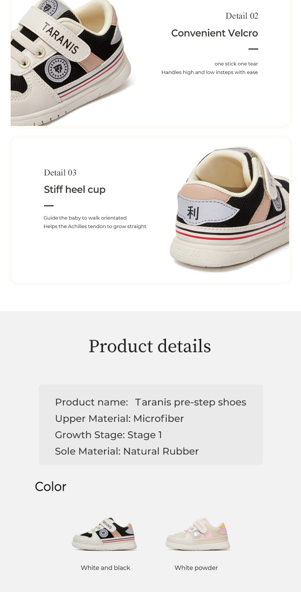The height and width of the screenshot is (592, 301).
Task: Click the Stiff heel cup heading
Action: (75, 190)
